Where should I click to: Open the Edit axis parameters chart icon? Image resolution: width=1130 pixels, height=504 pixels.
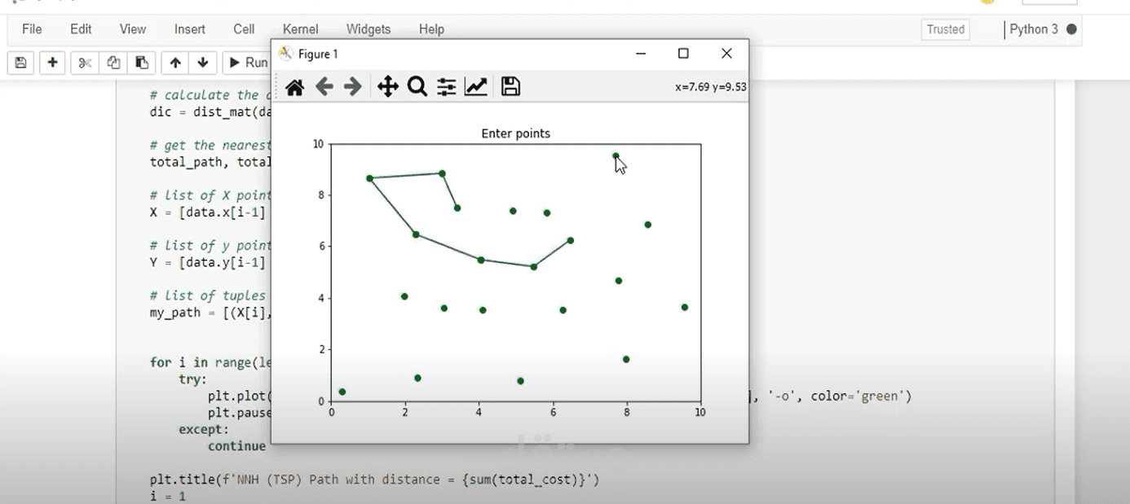[x=476, y=86]
